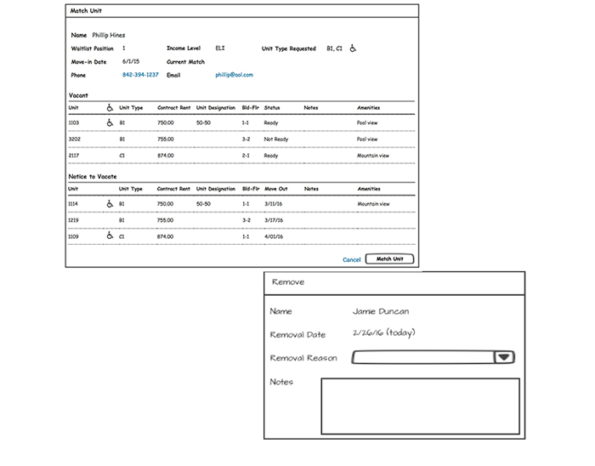This screenshot has height=466, width=595.
Task: Open the Removal Reason dropdown arrow
Action: (504, 357)
